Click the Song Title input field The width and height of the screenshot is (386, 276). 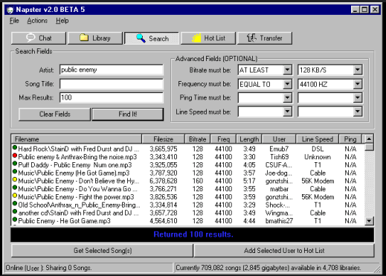tap(112, 84)
